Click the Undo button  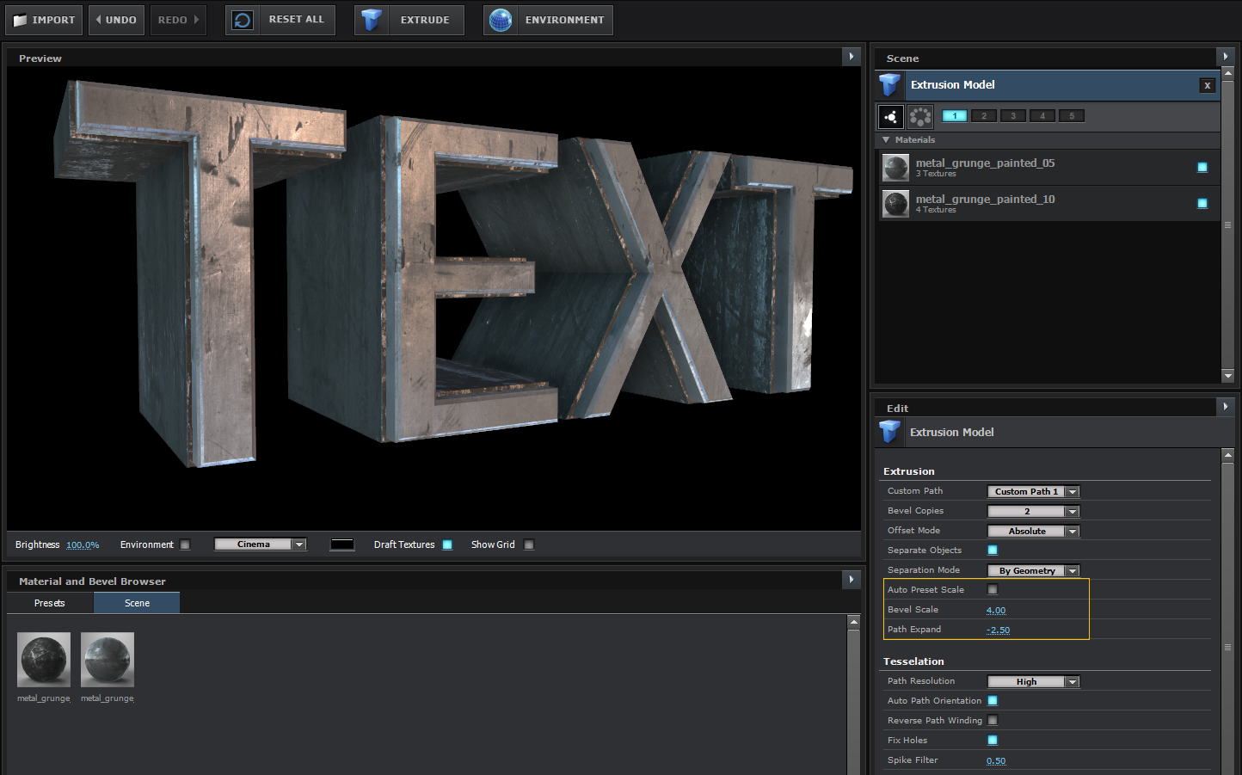[x=115, y=20]
